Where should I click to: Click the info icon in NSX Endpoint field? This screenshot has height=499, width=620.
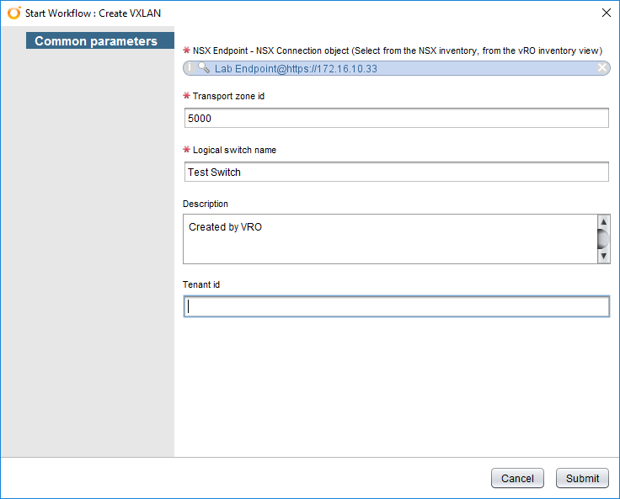tap(190, 68)
